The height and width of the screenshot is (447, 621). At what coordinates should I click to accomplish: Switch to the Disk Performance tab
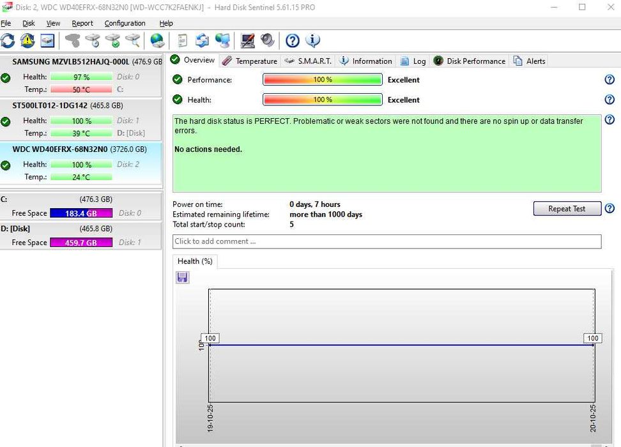(470, 61)
